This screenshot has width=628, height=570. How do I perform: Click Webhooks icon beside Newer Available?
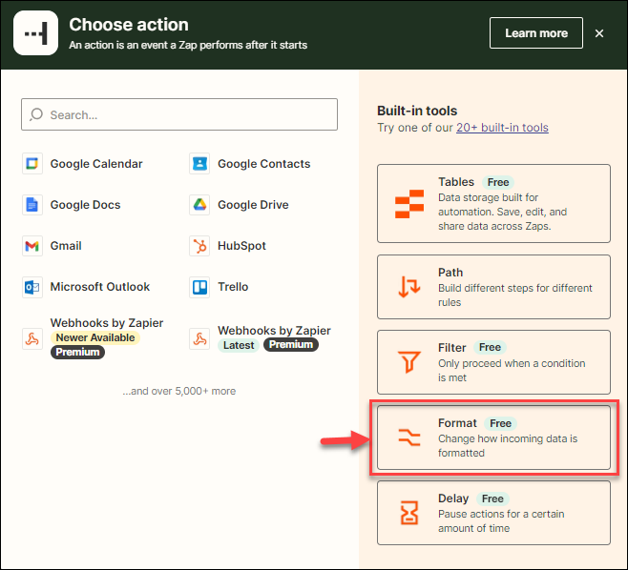[x=32, y=339]
